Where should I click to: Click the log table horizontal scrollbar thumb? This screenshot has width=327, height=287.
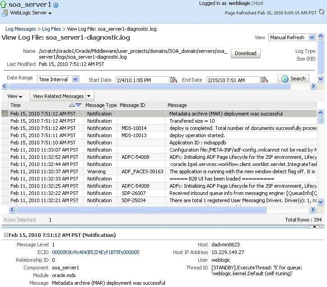(x=141, y=209)
